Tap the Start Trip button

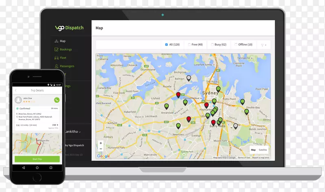[37, 159]
